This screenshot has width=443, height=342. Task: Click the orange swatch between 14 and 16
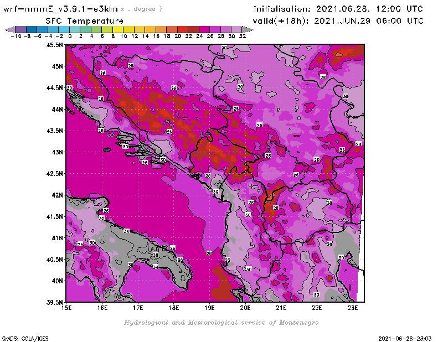150,30
